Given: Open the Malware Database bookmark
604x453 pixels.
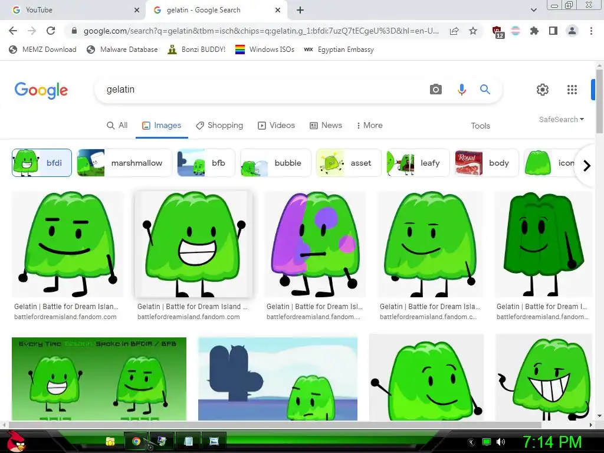Looking at the screenshot, I should click(123, 50).
